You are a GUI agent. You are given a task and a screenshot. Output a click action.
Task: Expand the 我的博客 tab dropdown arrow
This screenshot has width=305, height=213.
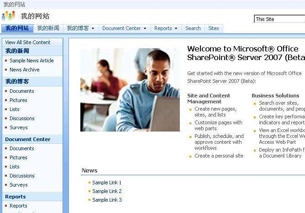point(93,29)
